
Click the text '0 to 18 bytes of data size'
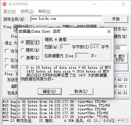point(51,67)
